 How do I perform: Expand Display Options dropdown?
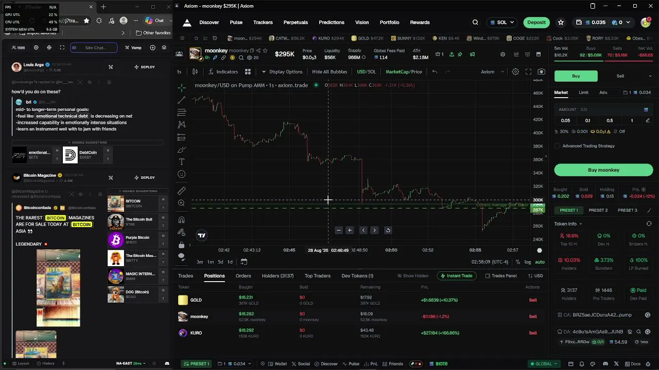[282, 72]
